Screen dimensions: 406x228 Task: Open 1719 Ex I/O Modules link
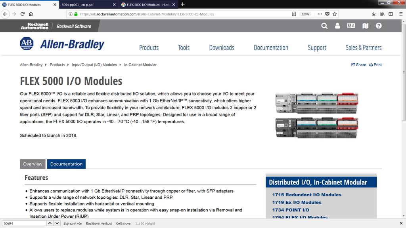(x=297, y=202)
